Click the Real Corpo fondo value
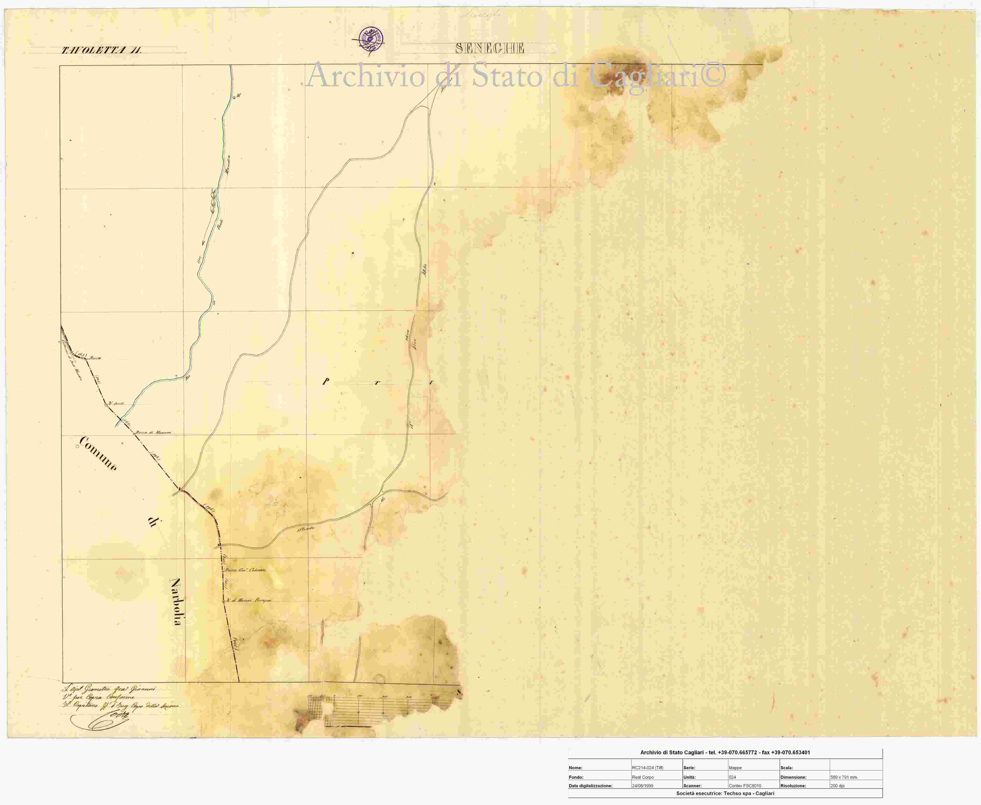This screenshot has width=981, height=805. pyautogui.click(x=643, y=777)
